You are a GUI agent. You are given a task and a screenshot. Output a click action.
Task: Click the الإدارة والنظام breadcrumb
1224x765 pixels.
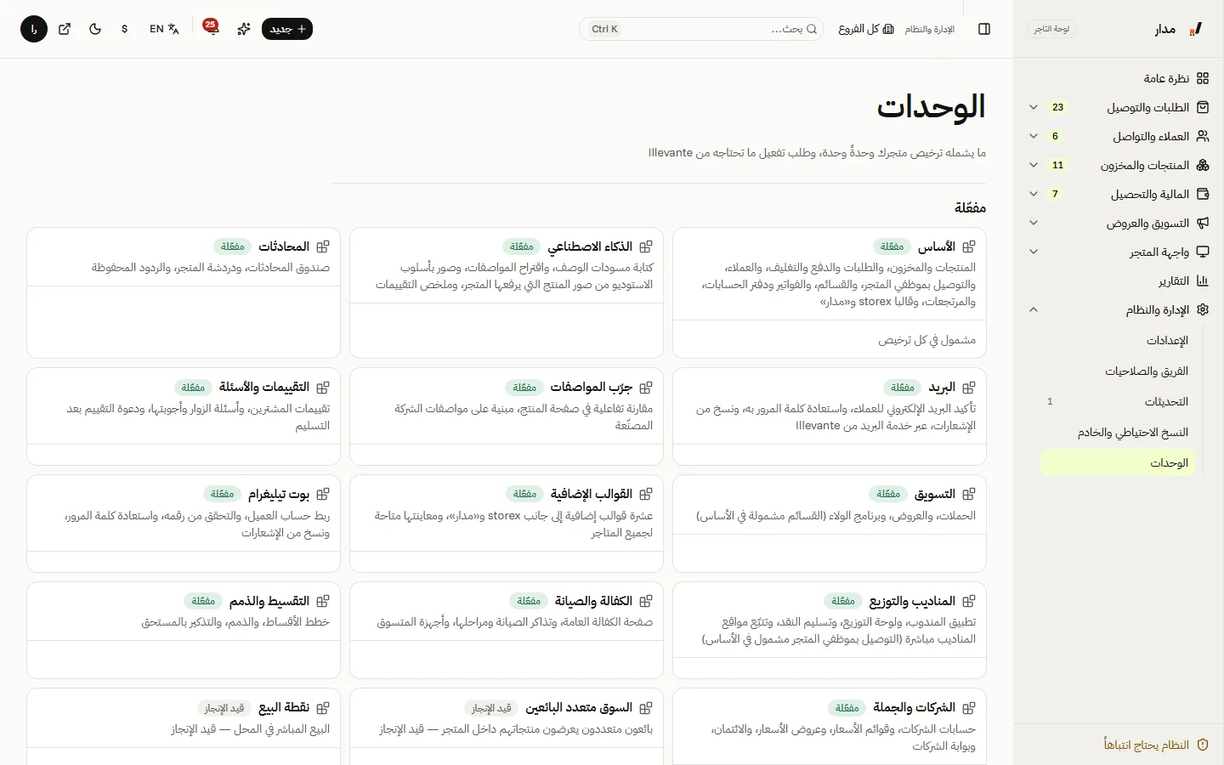tap(930, 29)
